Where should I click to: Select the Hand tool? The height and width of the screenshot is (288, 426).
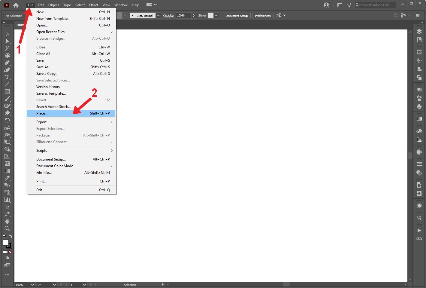tap(7, 222)
